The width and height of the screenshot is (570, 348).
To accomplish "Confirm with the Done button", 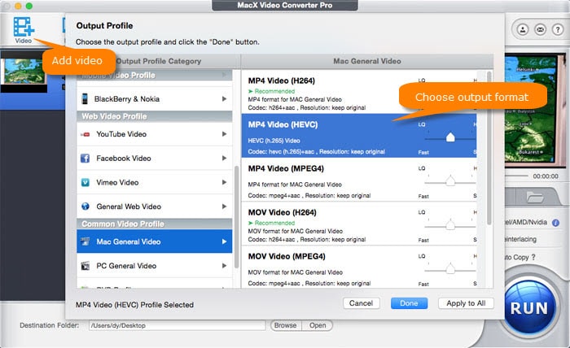I will [x=409, y=303].
